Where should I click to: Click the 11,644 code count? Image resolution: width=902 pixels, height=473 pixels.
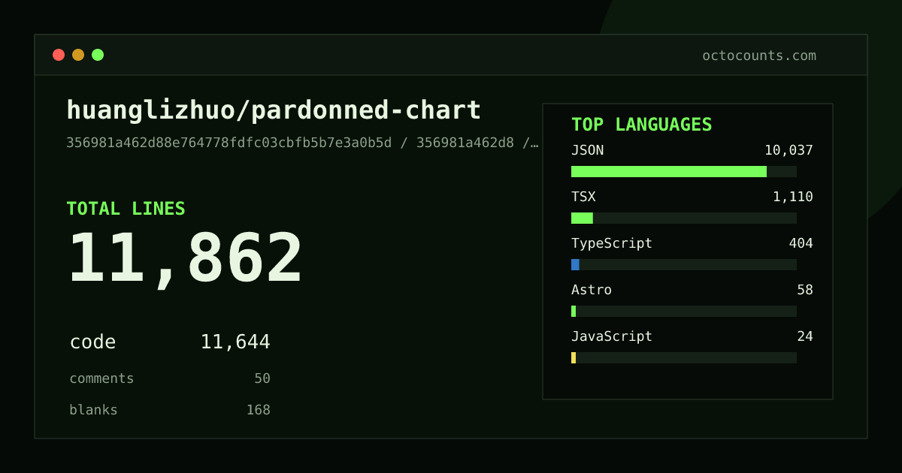[235, 342]
